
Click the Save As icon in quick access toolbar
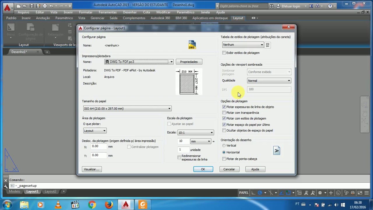(38, 6)
